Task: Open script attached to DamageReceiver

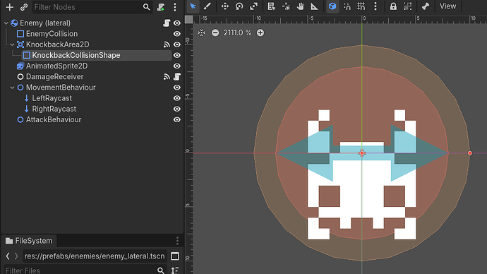Action: (x=177, y=77)
